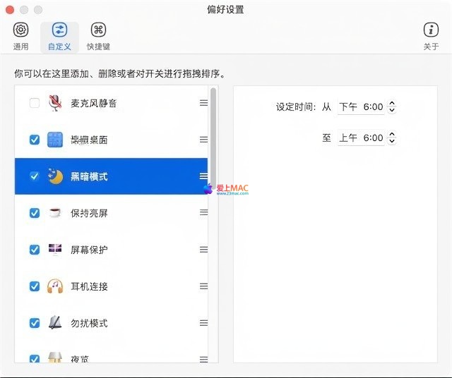This screenshot has height=378, width=452.
Task: Enable the 麦克风静音 checkbox
Action: (x=34, y=103)
